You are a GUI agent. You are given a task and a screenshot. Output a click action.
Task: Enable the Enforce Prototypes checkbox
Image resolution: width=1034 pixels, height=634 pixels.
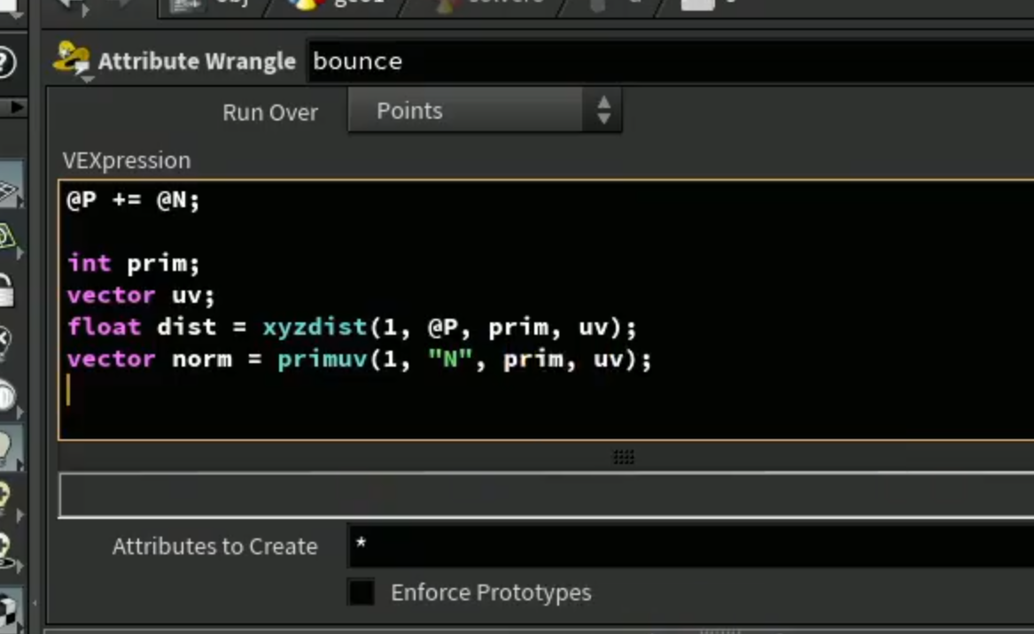coord(362,591)
